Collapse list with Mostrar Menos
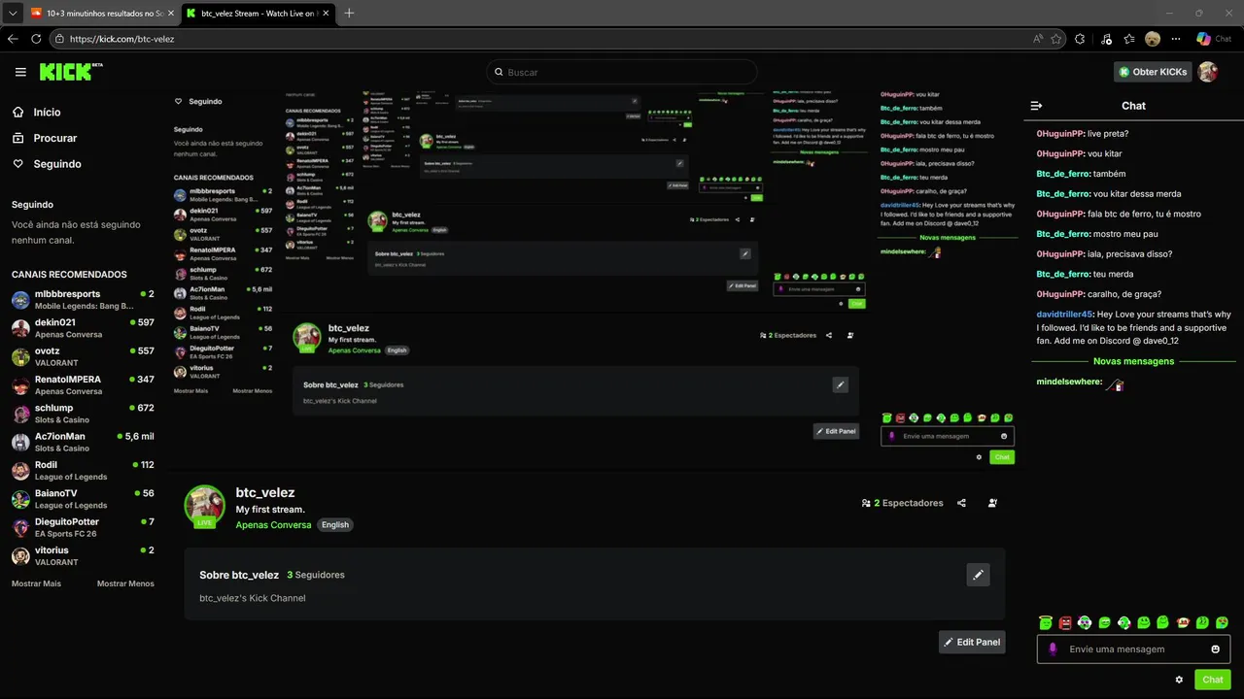 [x=125, y=583]
